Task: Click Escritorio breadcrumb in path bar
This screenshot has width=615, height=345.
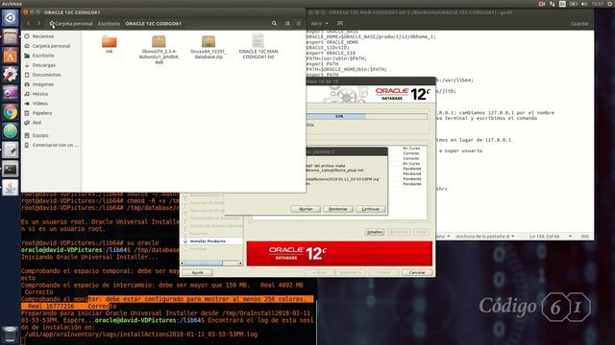Action: [109, 23]
